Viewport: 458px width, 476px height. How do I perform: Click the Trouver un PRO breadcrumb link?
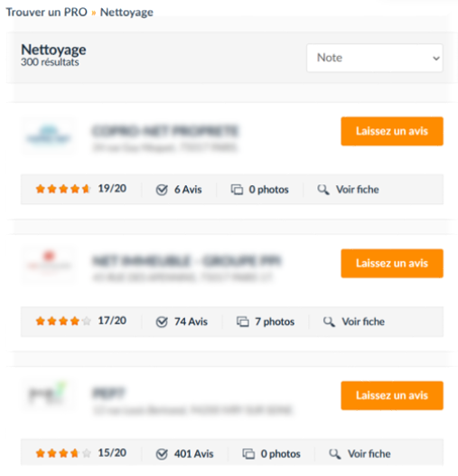[x=46, y=12]
